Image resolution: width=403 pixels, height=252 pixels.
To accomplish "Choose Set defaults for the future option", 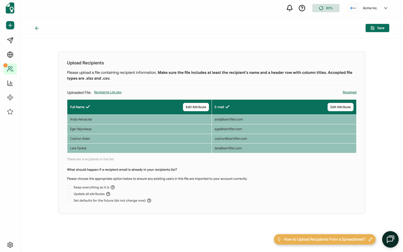I will pos(70,200).
